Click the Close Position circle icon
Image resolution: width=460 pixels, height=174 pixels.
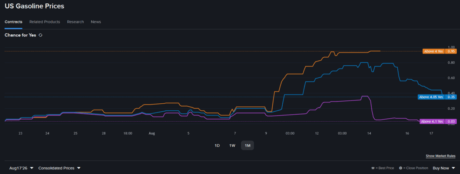(x=401, y=168)
